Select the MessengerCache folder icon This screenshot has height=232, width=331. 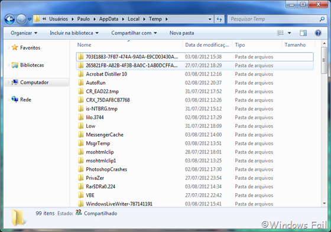(x=80, y=135)
